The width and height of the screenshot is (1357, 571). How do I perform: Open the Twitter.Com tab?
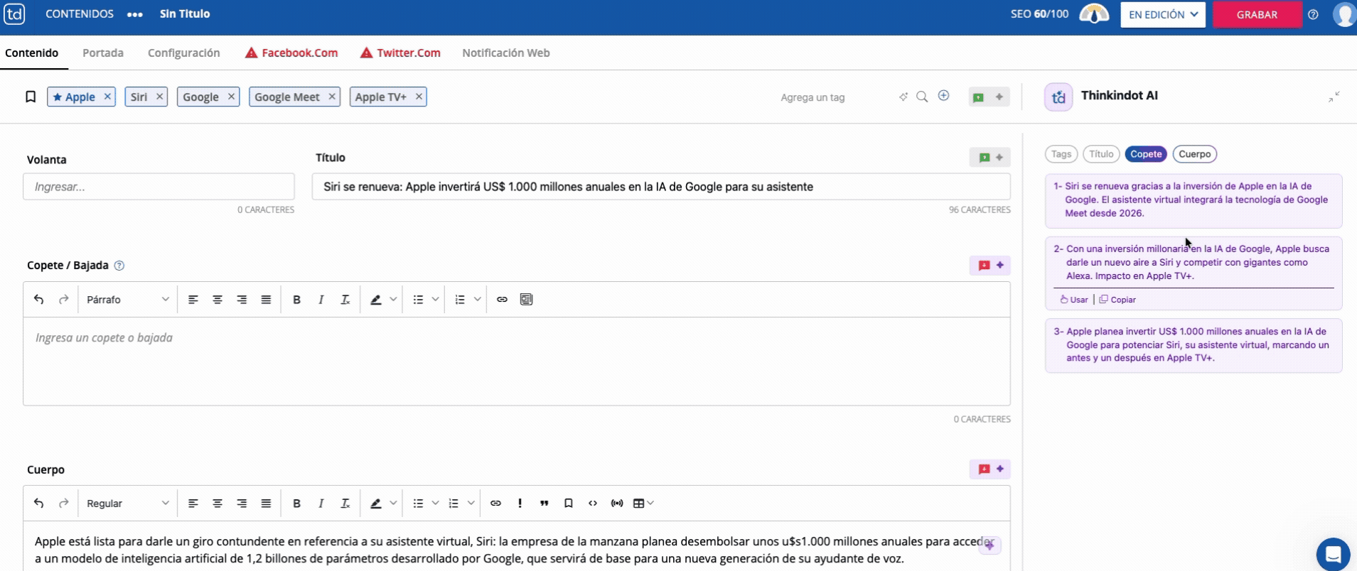tap(400, 53)
